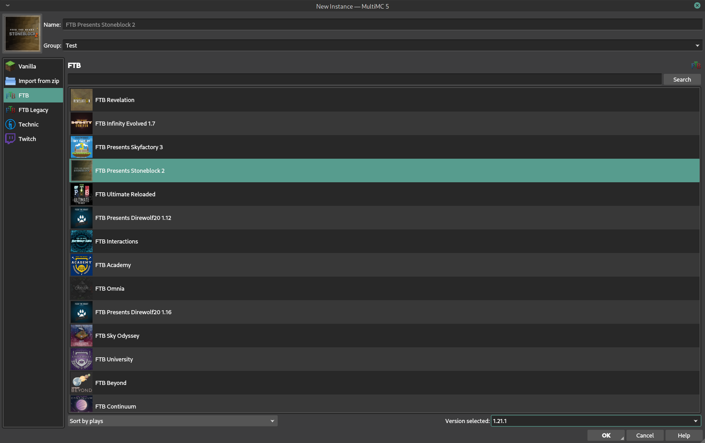Click the Search button
The height and width of the screenshot is (443, 705).
[682, 79]
